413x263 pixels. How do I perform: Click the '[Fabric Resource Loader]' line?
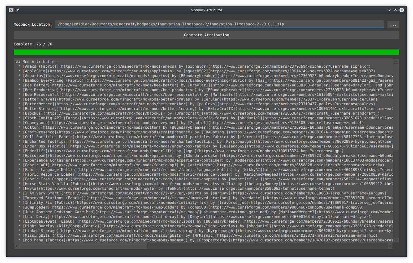(x=206, y=174)
